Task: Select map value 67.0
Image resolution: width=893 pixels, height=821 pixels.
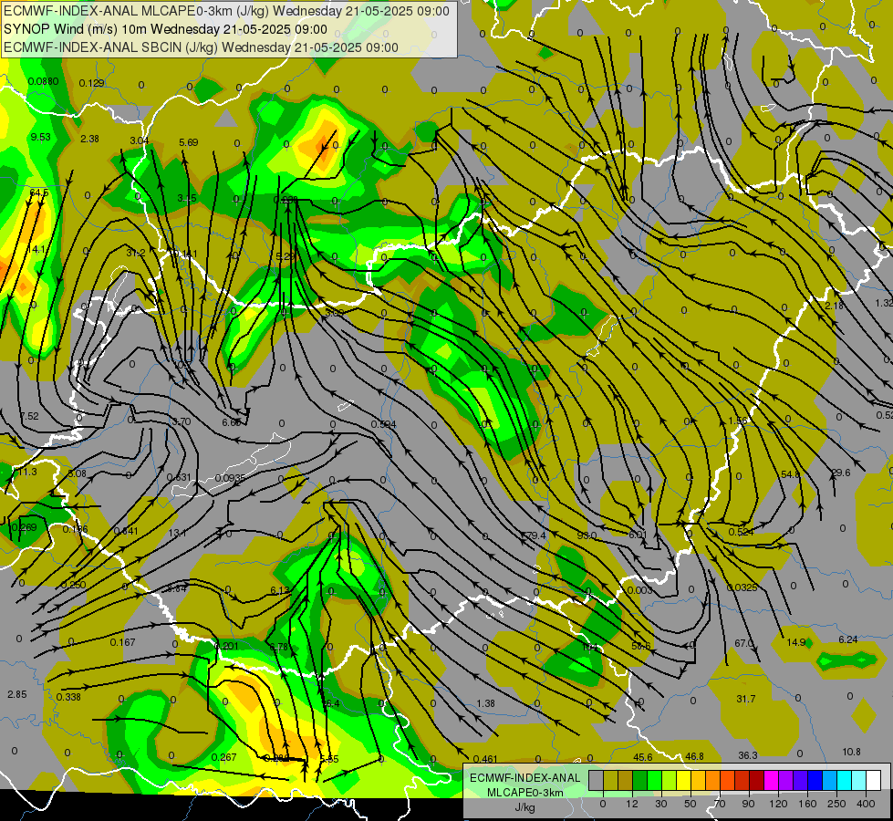Action: [743, 643]
